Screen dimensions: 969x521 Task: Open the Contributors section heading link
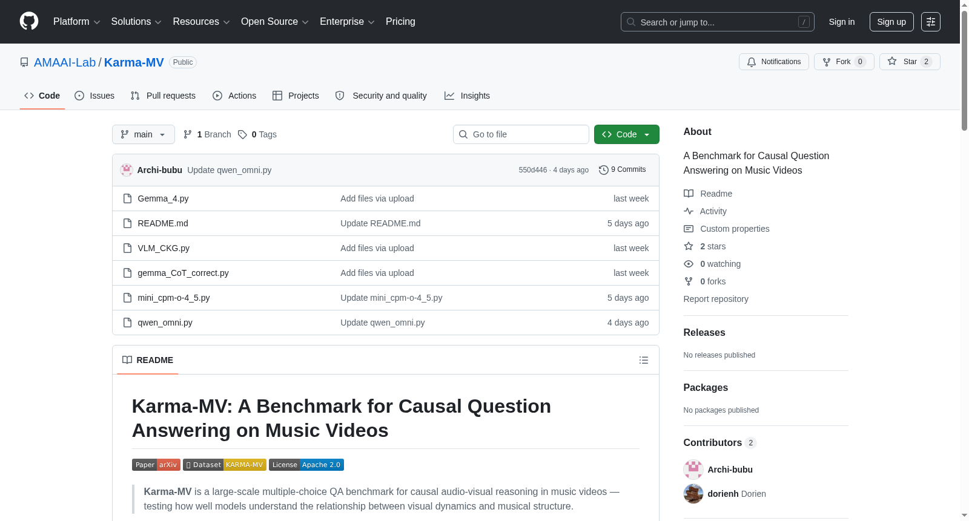[720, 442]
